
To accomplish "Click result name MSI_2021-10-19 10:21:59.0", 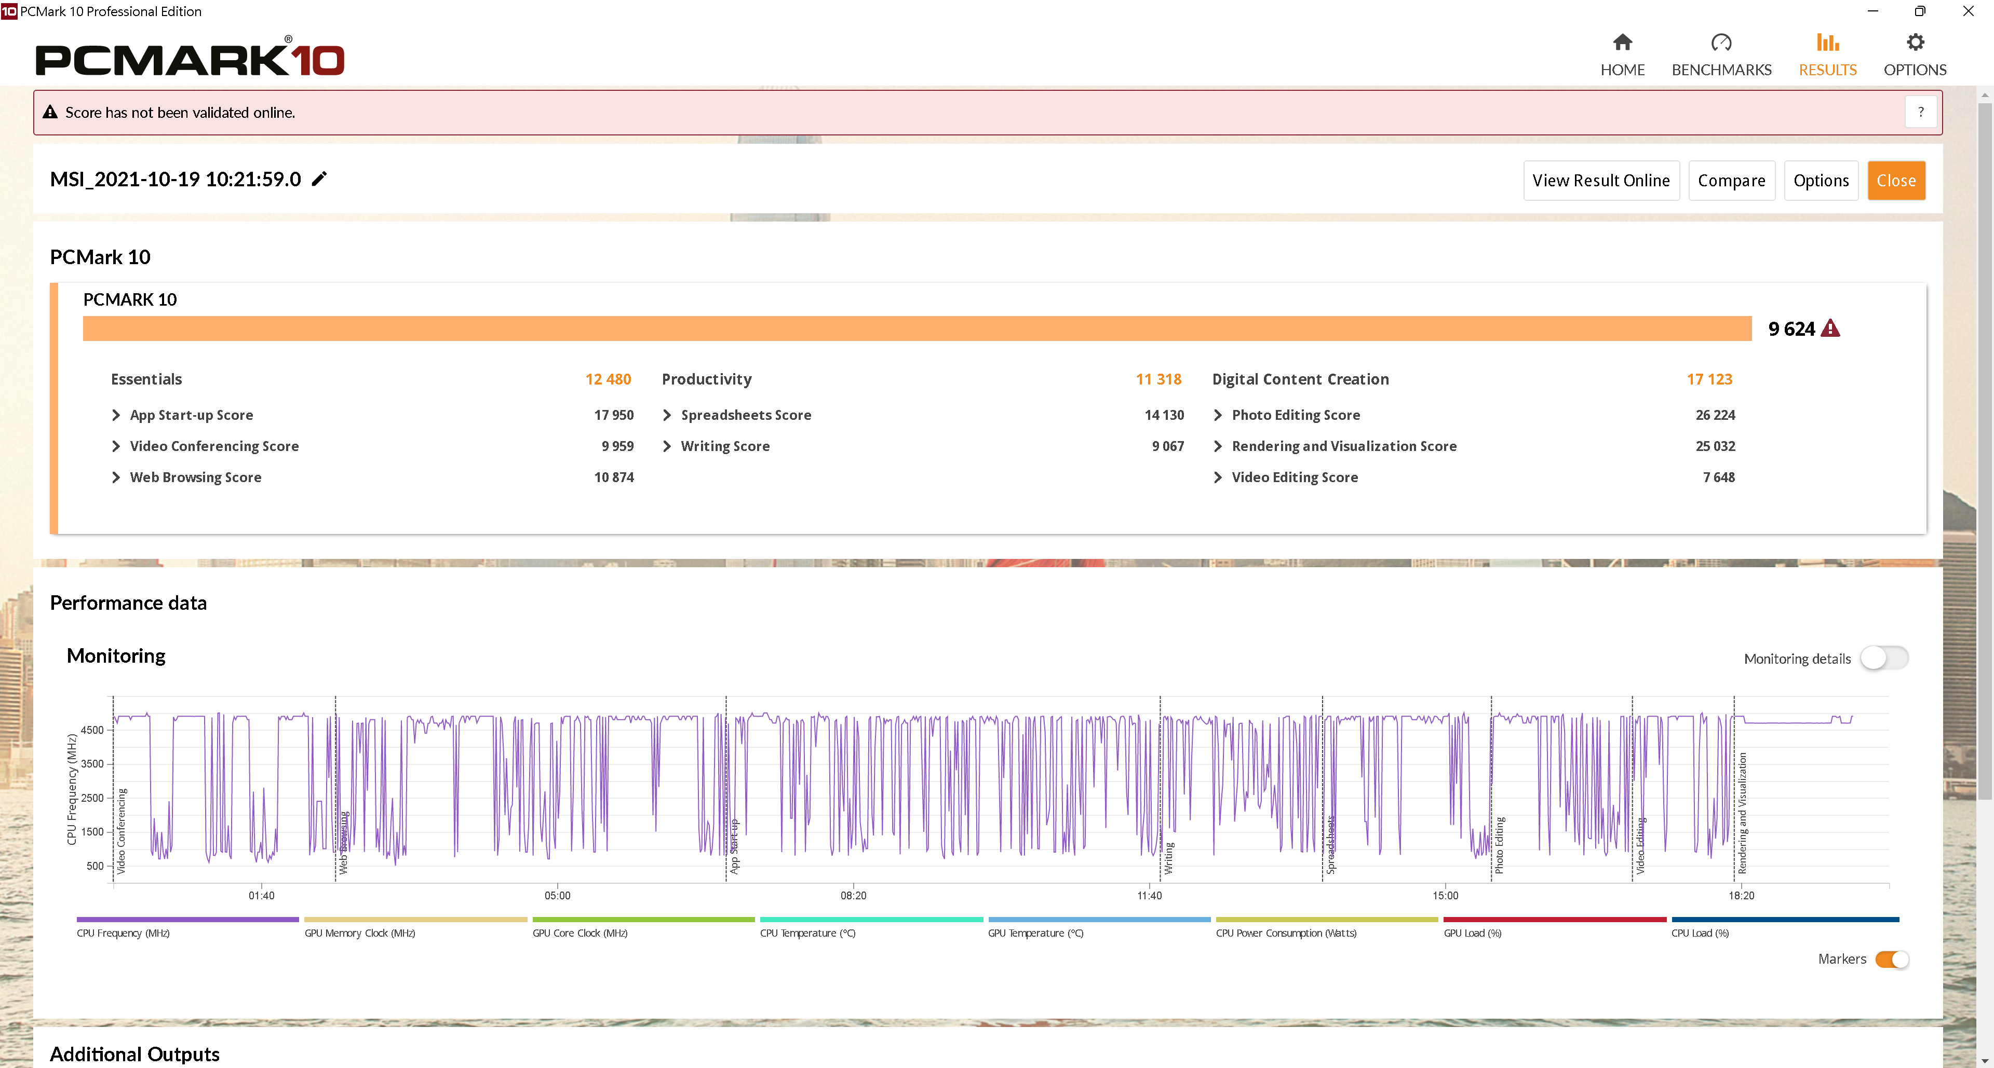I will [x=176, y=179].
